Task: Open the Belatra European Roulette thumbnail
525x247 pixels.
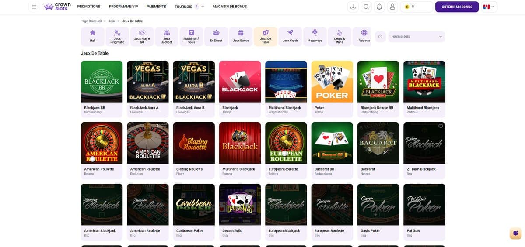Action: tap(286, 143)
